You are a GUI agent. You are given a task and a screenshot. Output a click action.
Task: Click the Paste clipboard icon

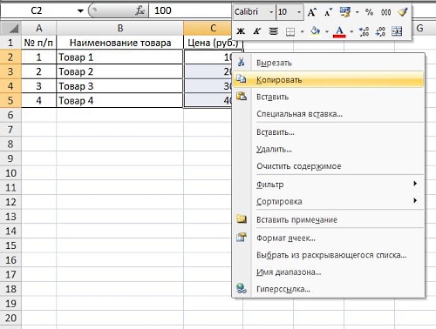(x=242, y=96)
